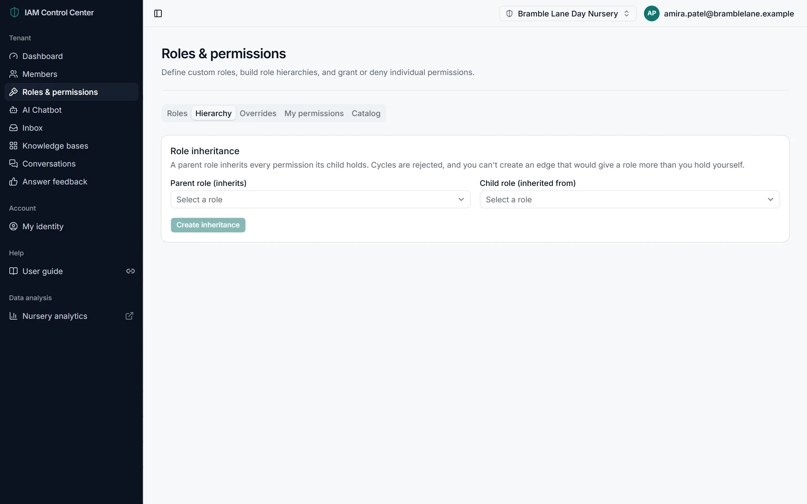Open the Knowledge bases section

click(71, 146)
